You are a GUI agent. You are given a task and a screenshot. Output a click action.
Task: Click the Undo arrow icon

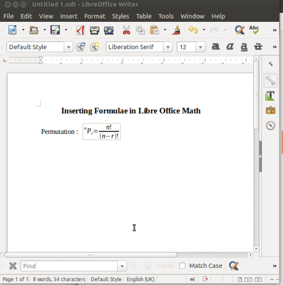tap(193, 29)
